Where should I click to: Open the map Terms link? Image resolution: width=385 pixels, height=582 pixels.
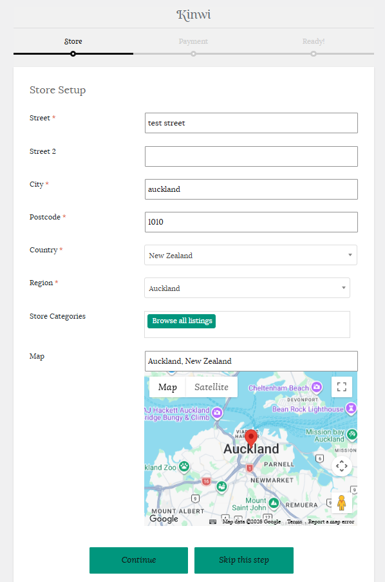(294, 521)
